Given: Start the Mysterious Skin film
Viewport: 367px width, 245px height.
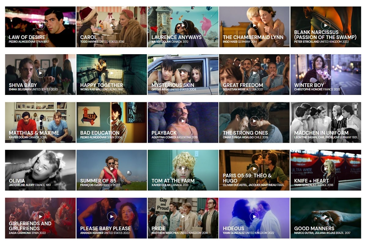Looking at the screenshot, I should point(183,73).
